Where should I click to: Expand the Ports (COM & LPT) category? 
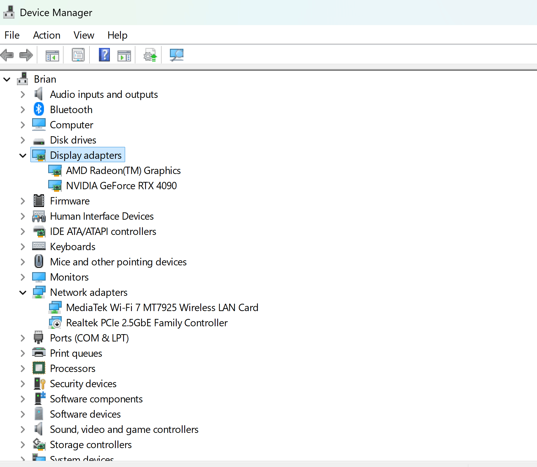pyautogui.click(x=23, y=338)
